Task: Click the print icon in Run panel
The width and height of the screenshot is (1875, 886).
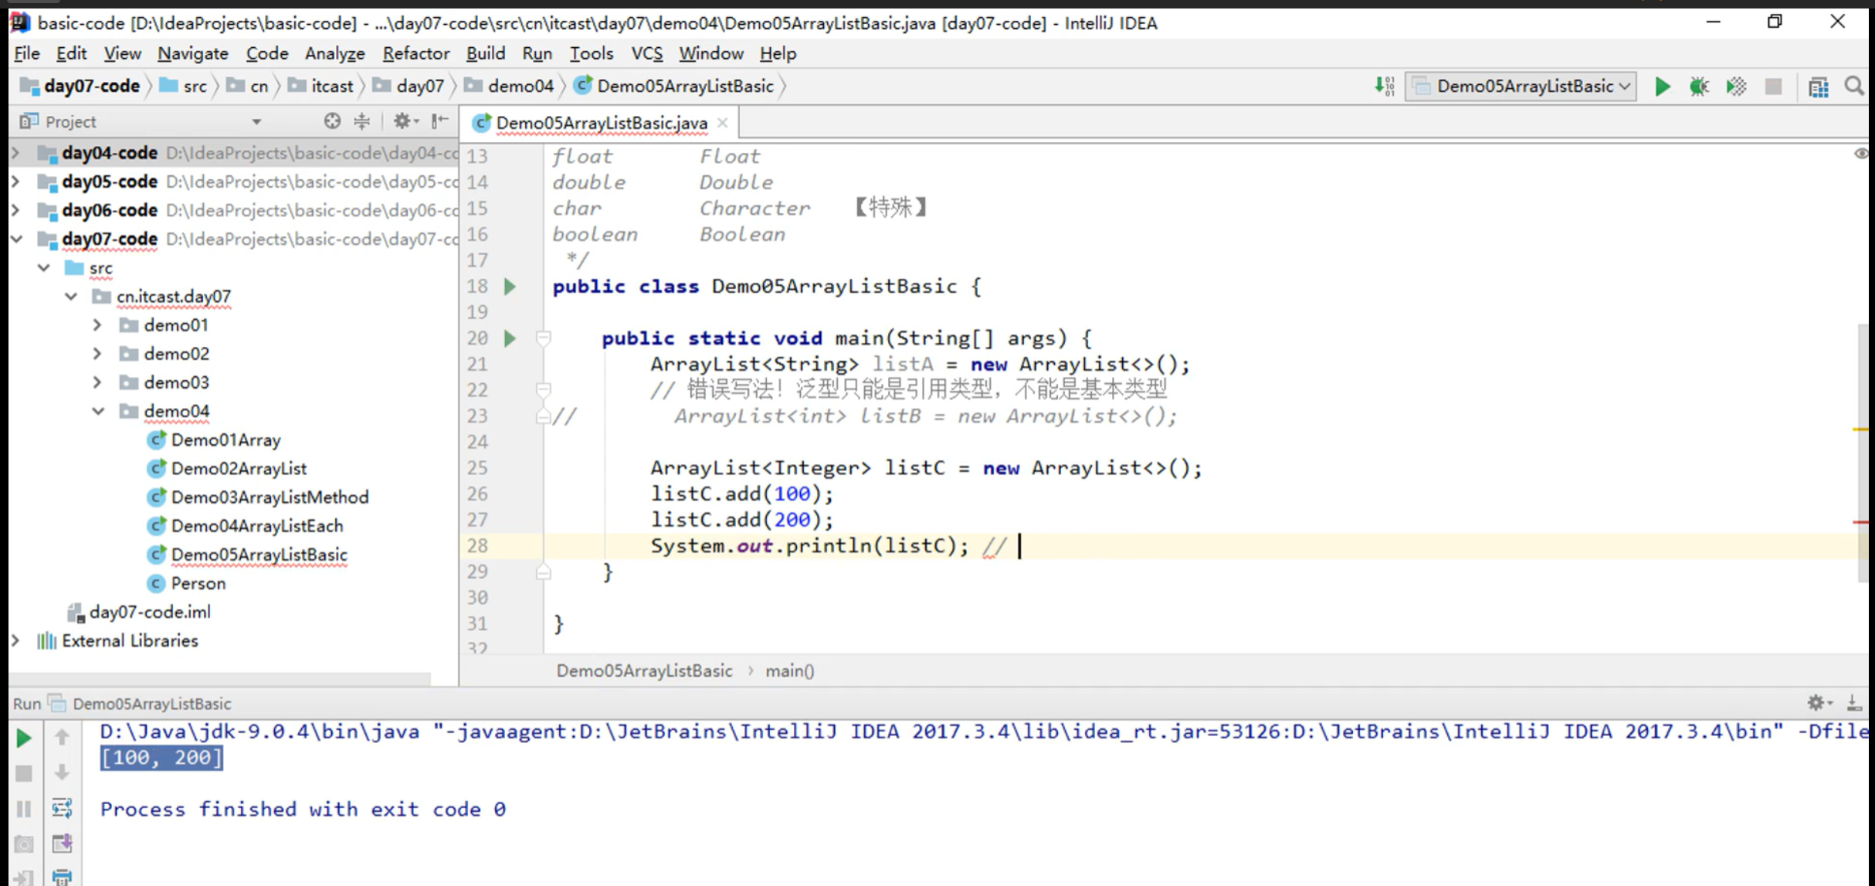Action: 62,877
